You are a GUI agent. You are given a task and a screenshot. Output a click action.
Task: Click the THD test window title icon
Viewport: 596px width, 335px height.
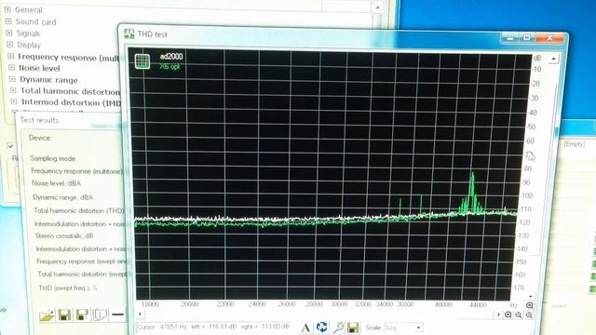click(x=129, y=33)
